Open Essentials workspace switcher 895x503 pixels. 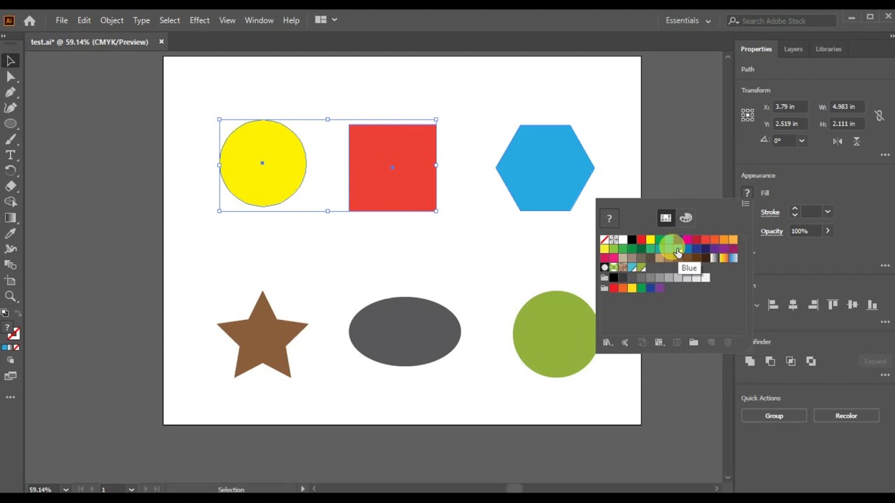pyautogui.click(x=688, y=20)
